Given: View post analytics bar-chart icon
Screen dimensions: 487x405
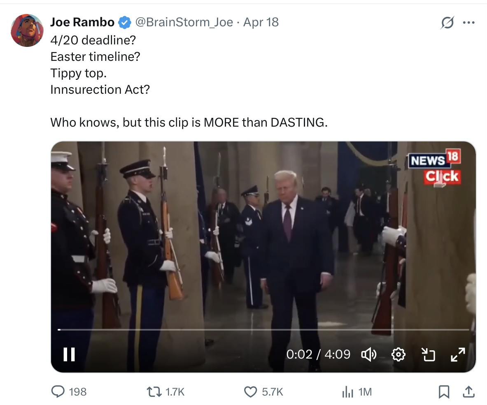Looking at the screenshot, I should 347,392.
